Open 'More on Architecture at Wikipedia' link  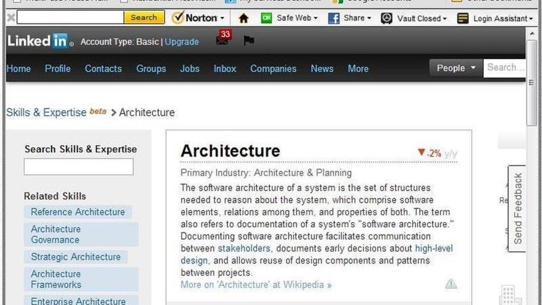coord(256,285)
